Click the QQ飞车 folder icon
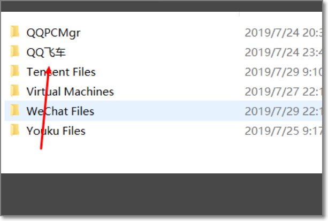 tap(15, 52)
